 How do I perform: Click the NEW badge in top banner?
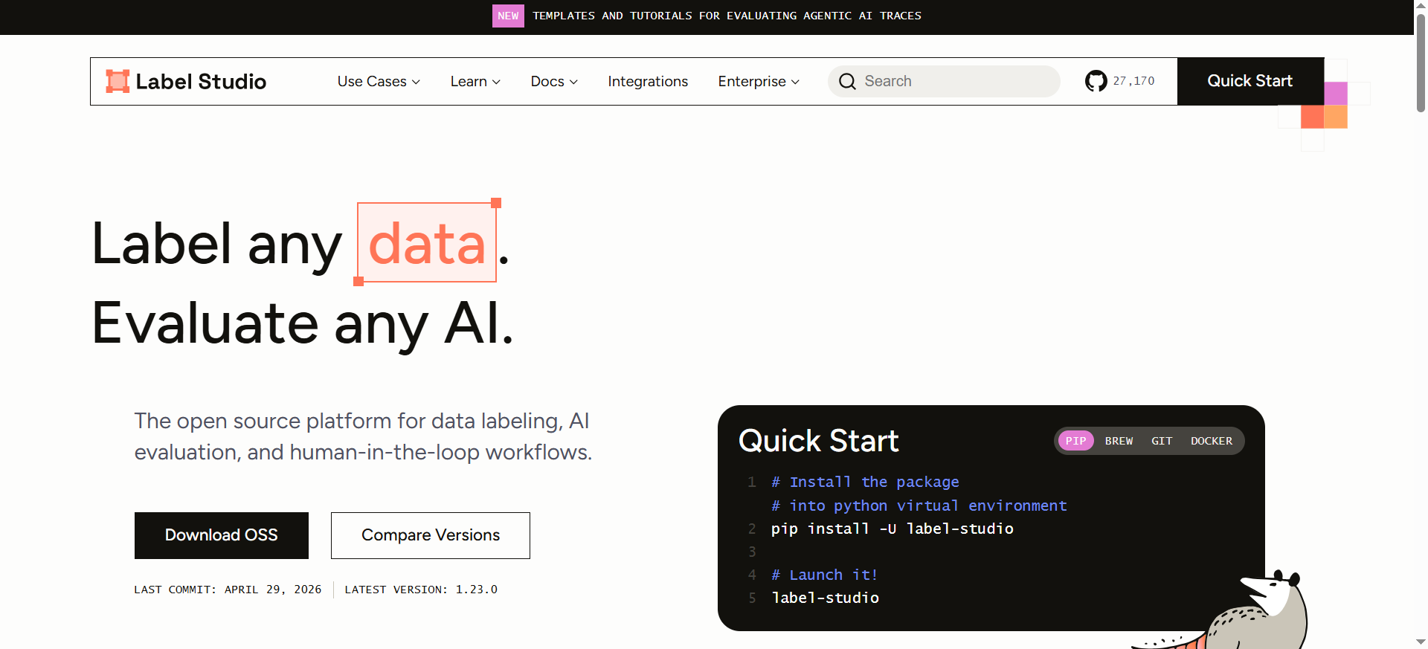pos(508,16)
